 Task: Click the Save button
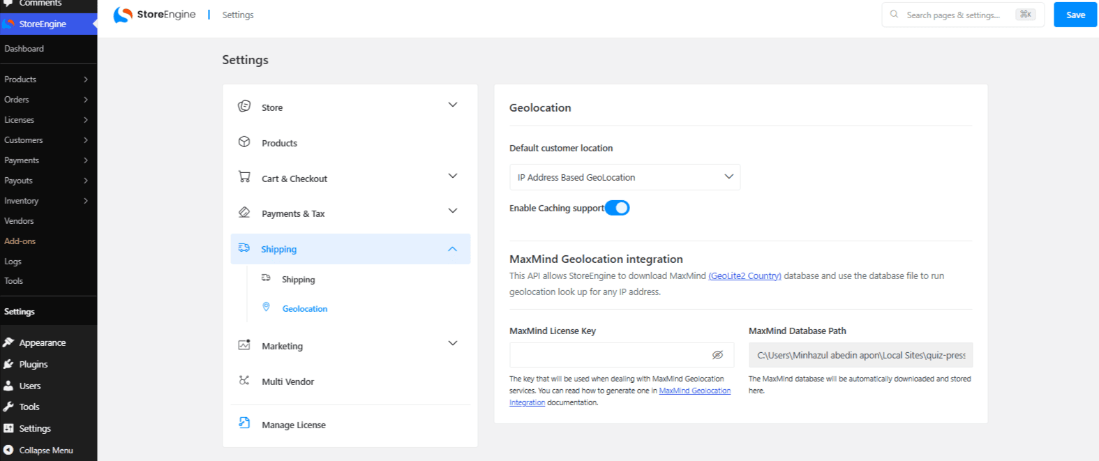tap(1075, 15)
